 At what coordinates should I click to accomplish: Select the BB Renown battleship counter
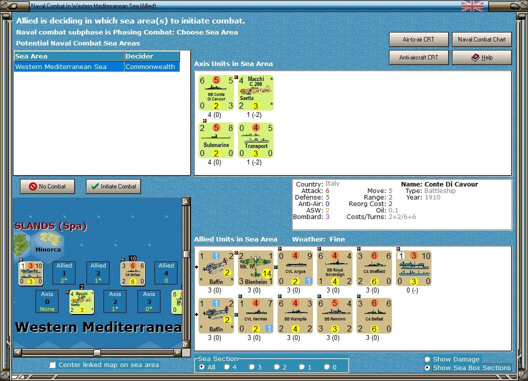(x=334, y=315)
